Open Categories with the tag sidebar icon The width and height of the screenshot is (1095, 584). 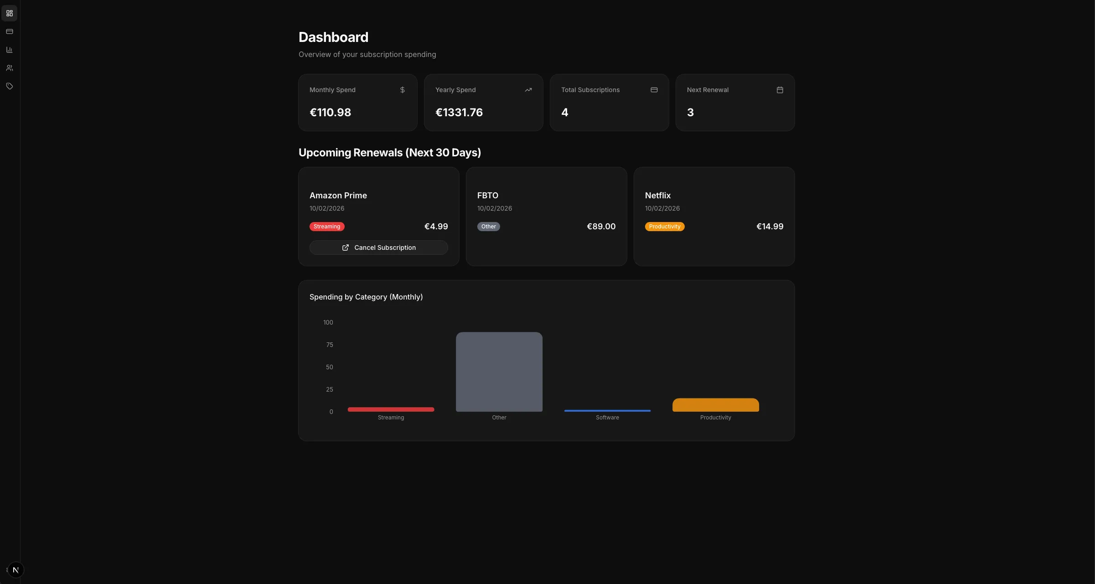10,86
